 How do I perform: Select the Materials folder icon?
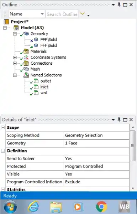[x=26, y=51]
